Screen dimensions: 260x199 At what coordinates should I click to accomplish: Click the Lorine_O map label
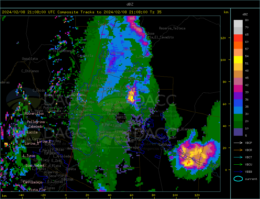(32, 144)
